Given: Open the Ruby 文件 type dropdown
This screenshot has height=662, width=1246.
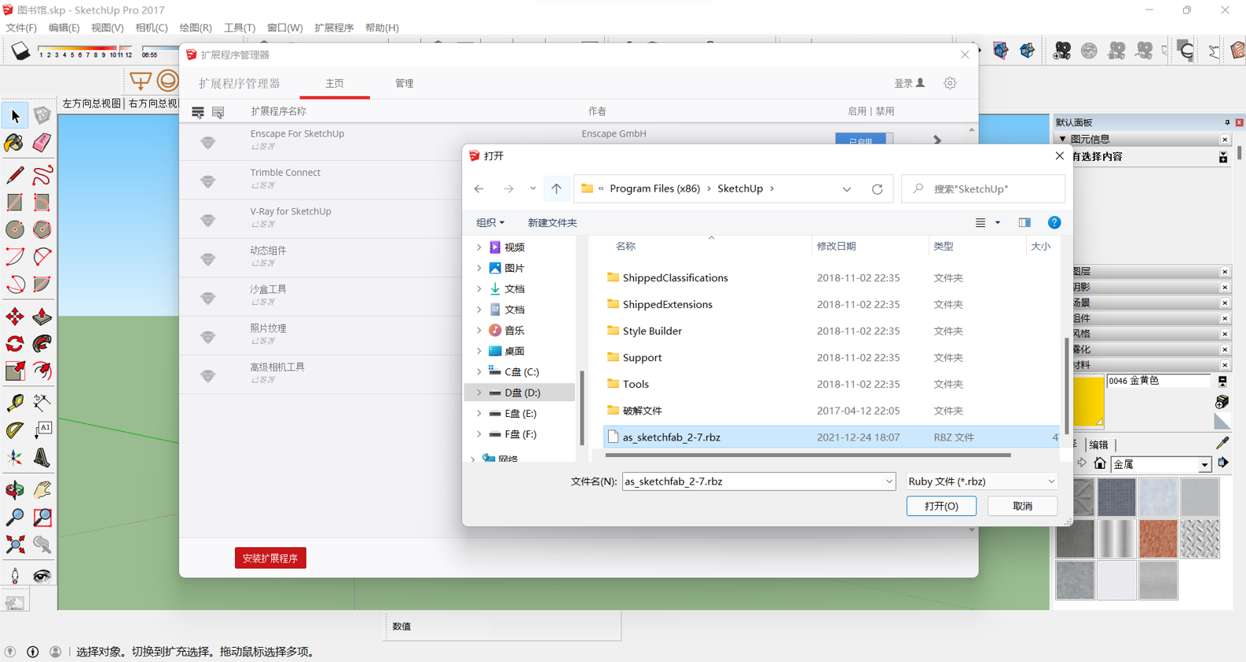Looking at the screenshot, I should [x=980, y=481].
